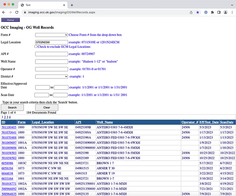Open the profile avatar menu

pyautogui.click(x=225, y=13)
